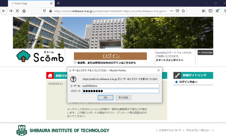The width and height of the screenshot is (226, 138).
Task: Click the Scomb wordmark text
Action: tap(49, 57)
